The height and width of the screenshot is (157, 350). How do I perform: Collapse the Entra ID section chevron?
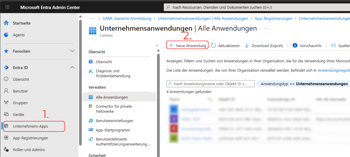tap(72, 67)
